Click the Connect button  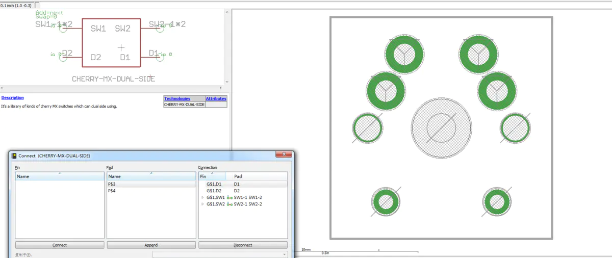tap(60, 245)
